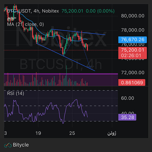This screenshot has width=152, height=152.
Task: Click the 19 date label on time axis
Action: coord(38,133)
